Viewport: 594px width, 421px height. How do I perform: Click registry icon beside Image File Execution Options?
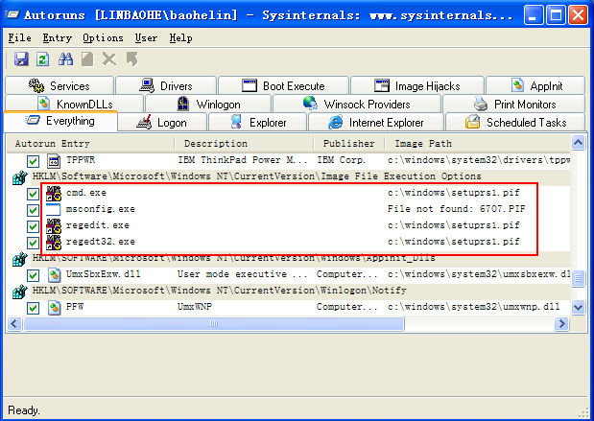tap(20, 177)
